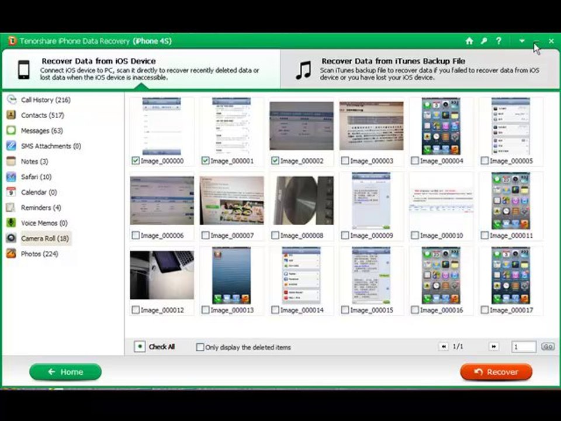Open thumbnail of Image_000005
This screenshot has height=421, width=561.
click(511, 126)
